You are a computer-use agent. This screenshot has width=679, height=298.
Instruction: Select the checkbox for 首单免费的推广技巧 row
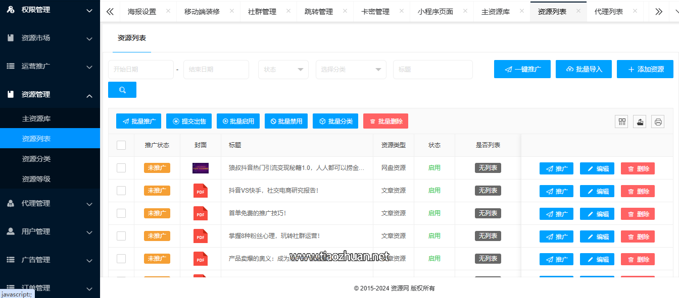coord(121,213)
